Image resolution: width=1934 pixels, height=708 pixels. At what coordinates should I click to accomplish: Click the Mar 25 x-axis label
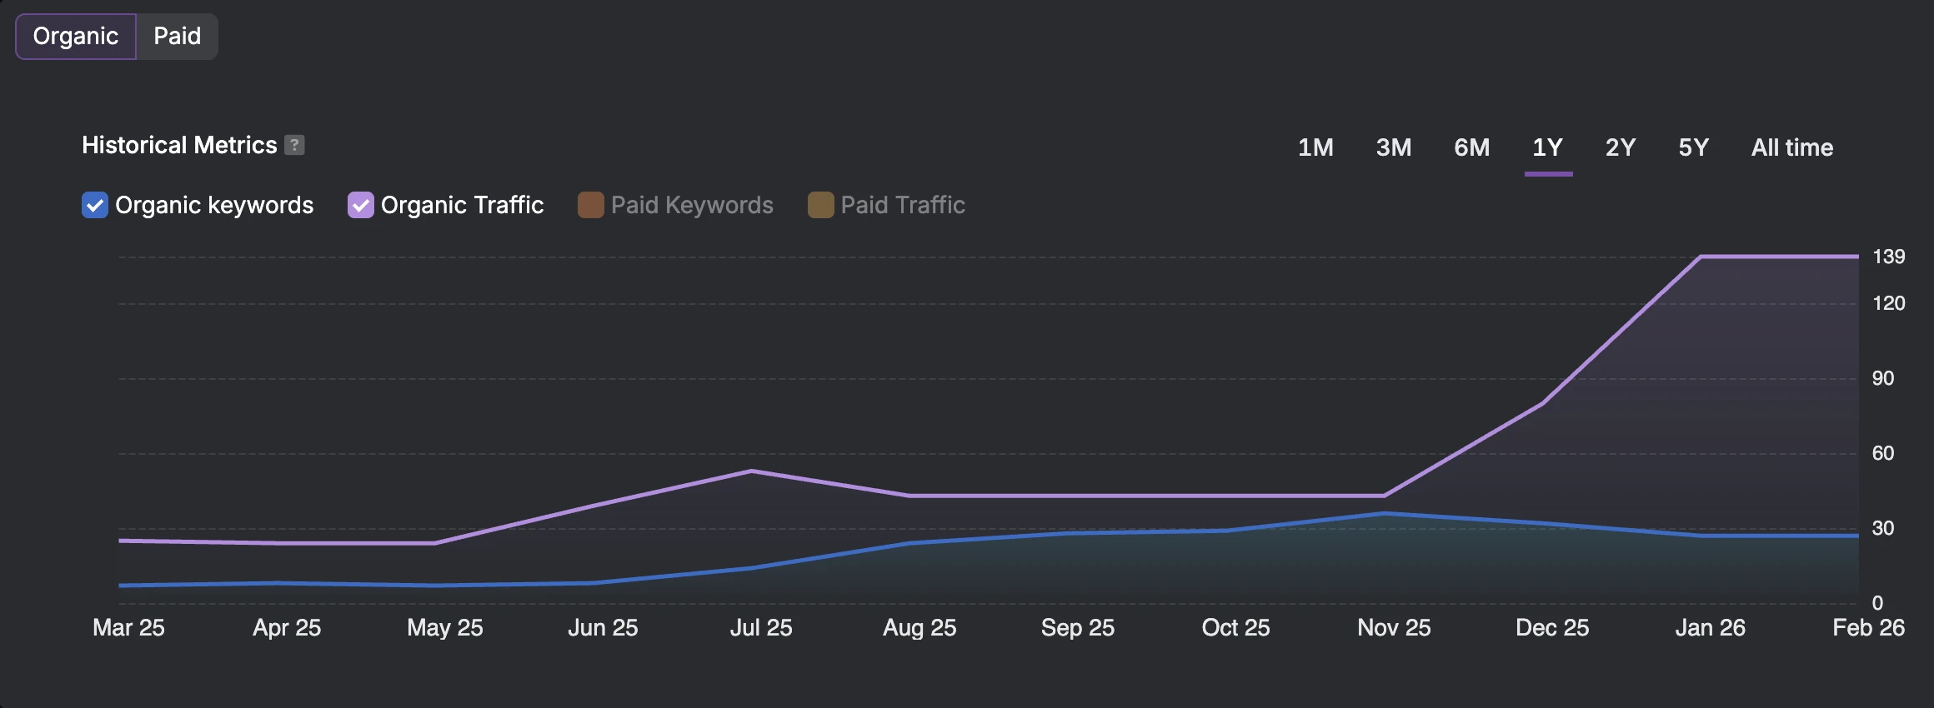coord(128,627)
